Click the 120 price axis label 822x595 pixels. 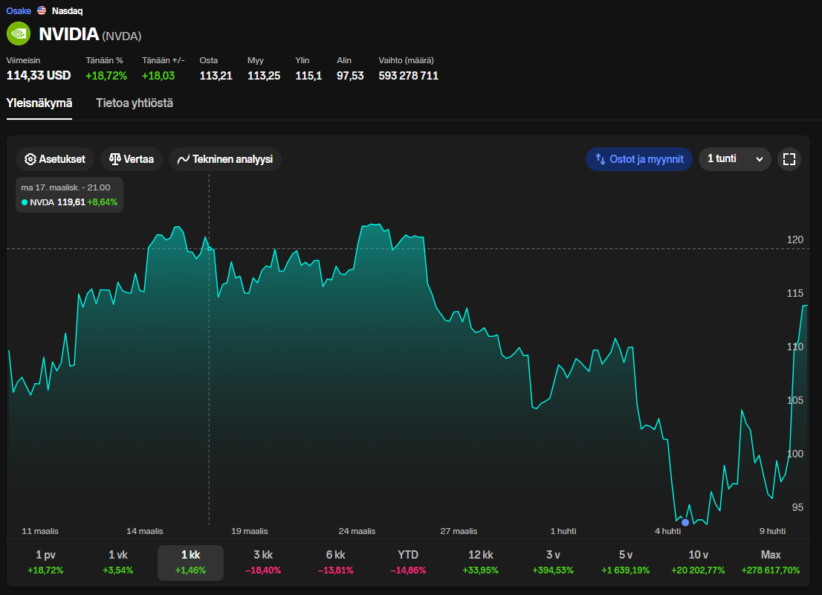[x=795, y=239]
